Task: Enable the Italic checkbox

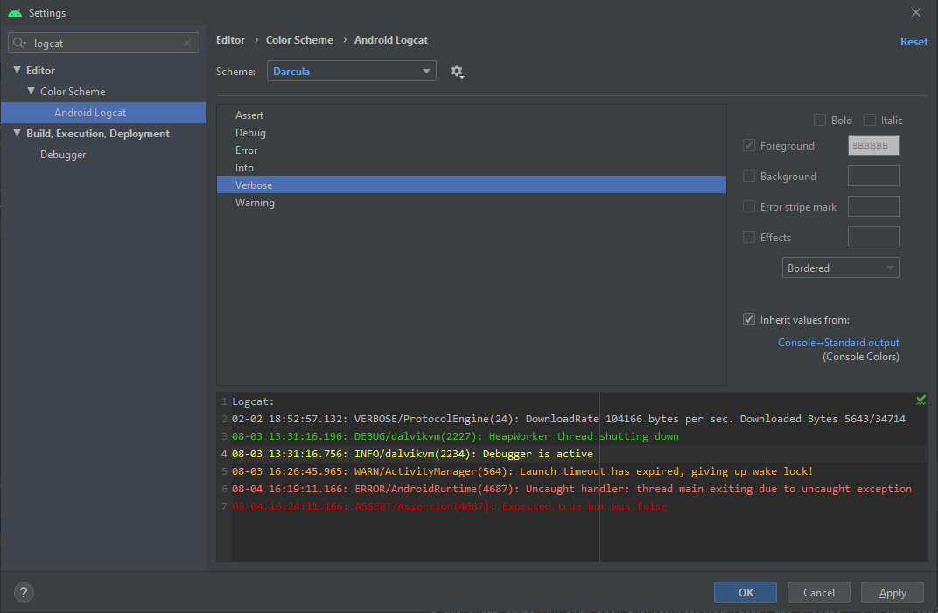Action: tap(870, 121)
